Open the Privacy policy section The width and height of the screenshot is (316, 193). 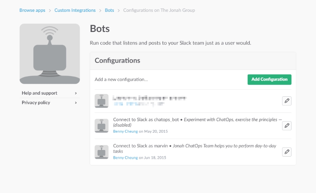click(x=50, y=103)
